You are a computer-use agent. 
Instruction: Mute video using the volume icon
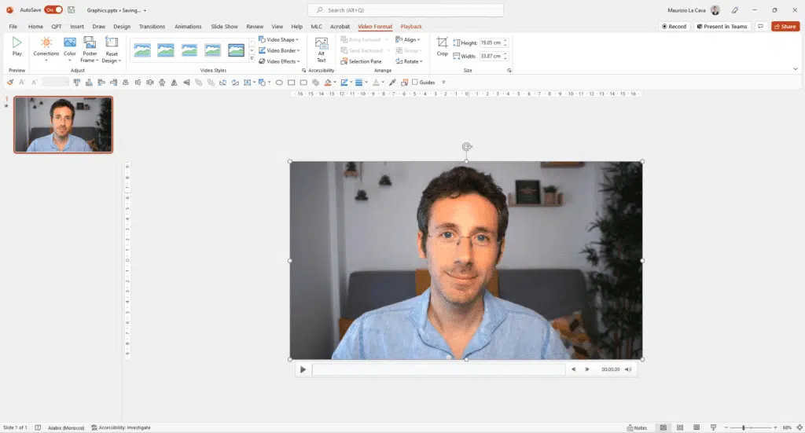[628, 369]
